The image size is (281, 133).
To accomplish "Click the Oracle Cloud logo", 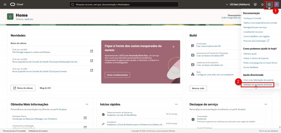I will (x=16, y=4).
